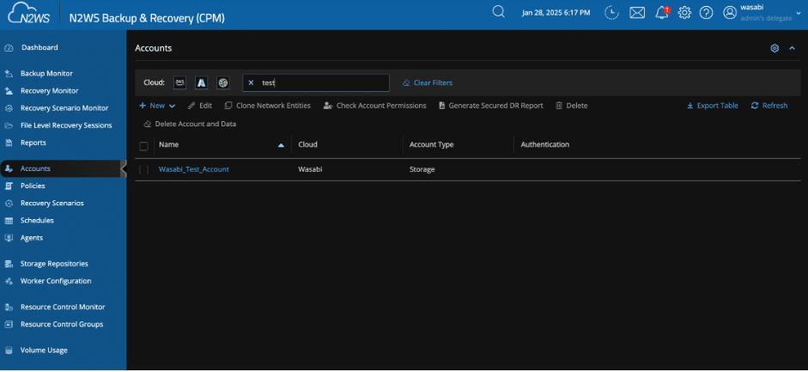Image resolution: width=808 pixels, height=372 pixels.
Task: Click the Delete toolbar button
Action: click(572, 106)
